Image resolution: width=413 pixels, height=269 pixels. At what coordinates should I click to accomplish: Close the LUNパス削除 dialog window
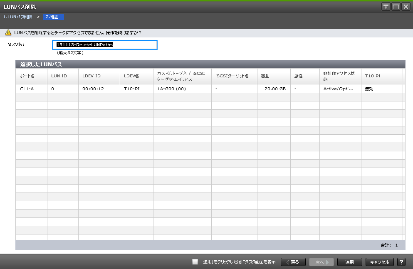click(406, 7)
